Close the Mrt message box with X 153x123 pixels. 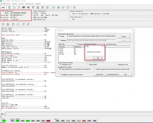coord(102,46)
